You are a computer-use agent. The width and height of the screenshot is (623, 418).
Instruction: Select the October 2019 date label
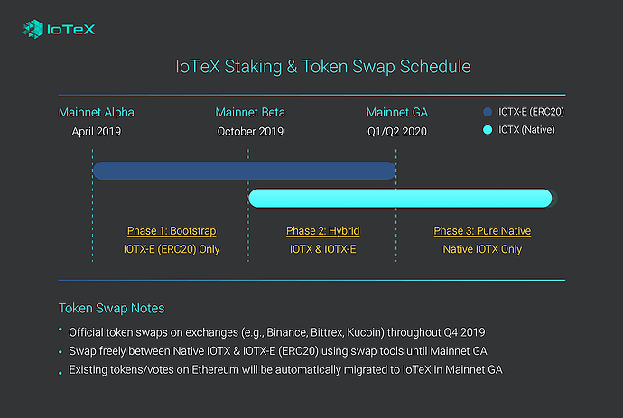(x=250, y=132)
